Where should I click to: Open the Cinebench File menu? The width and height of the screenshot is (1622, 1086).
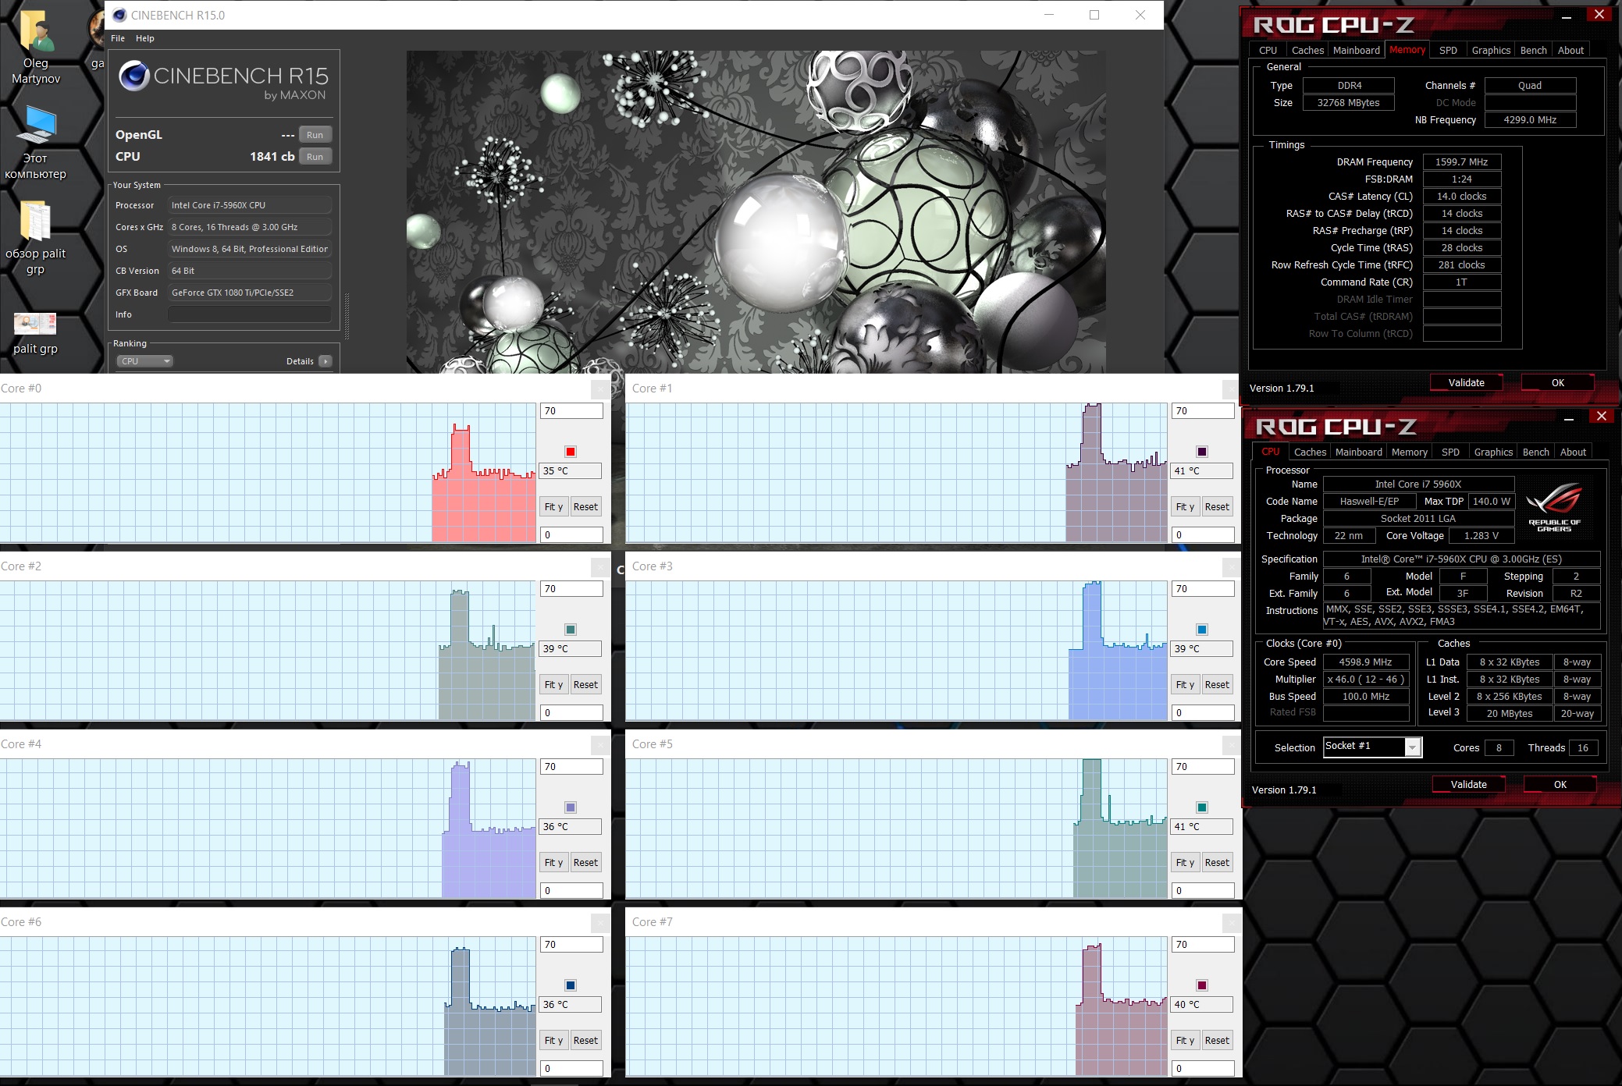tap(118, 38)
